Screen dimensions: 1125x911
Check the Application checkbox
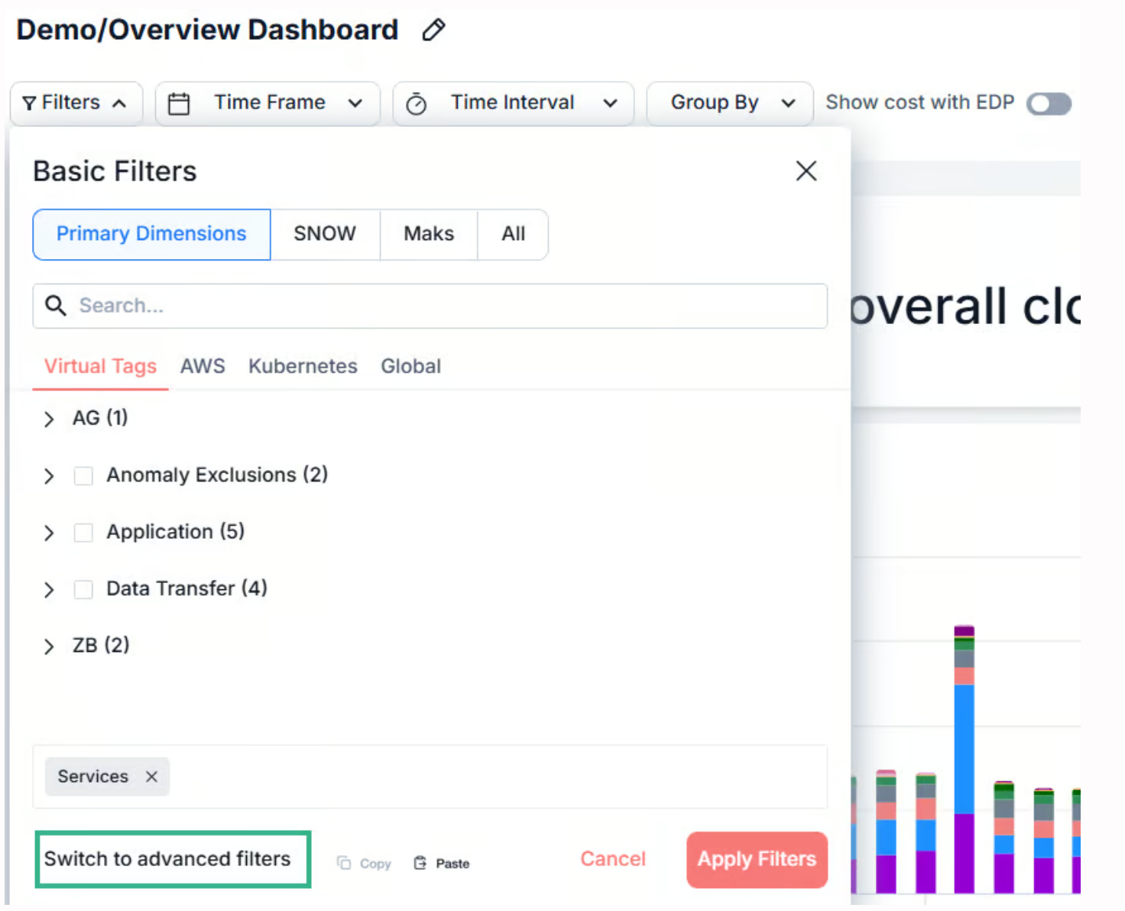point(83,533)
